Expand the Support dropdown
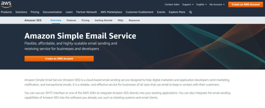Viewport: 265px width, 108px height. 188,4
